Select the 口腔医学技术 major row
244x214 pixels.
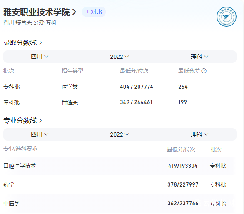point(120,166)
